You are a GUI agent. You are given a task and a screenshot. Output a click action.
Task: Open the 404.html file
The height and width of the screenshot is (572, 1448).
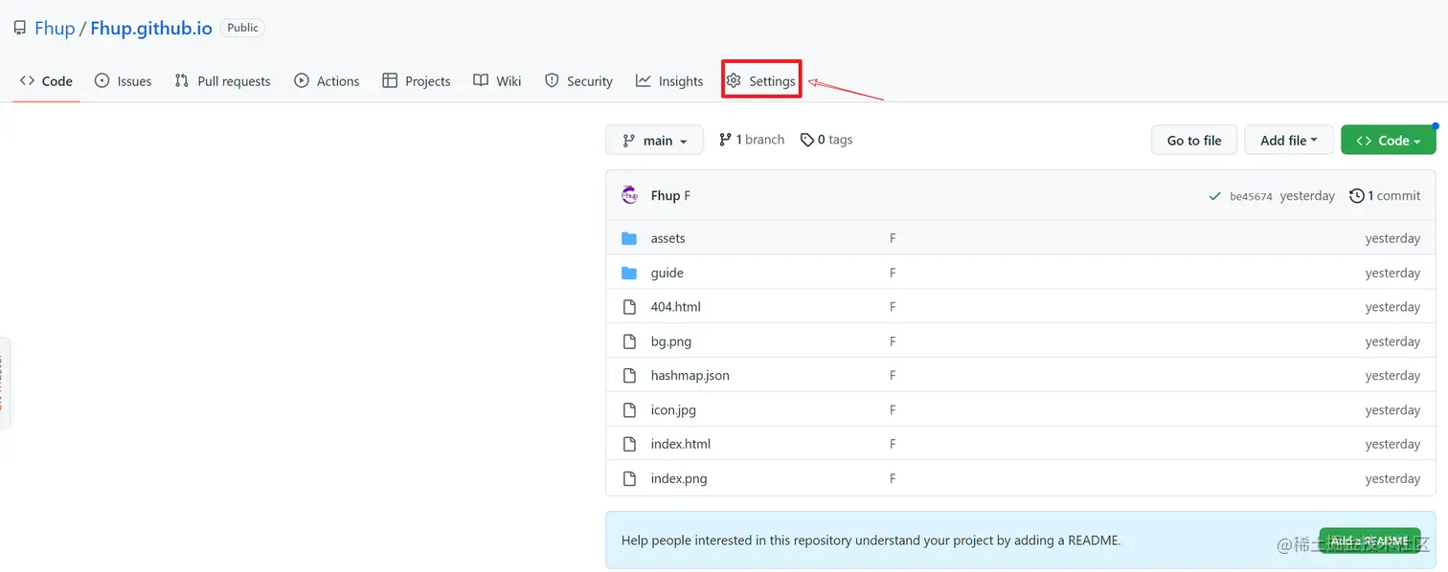click(675, 307)
